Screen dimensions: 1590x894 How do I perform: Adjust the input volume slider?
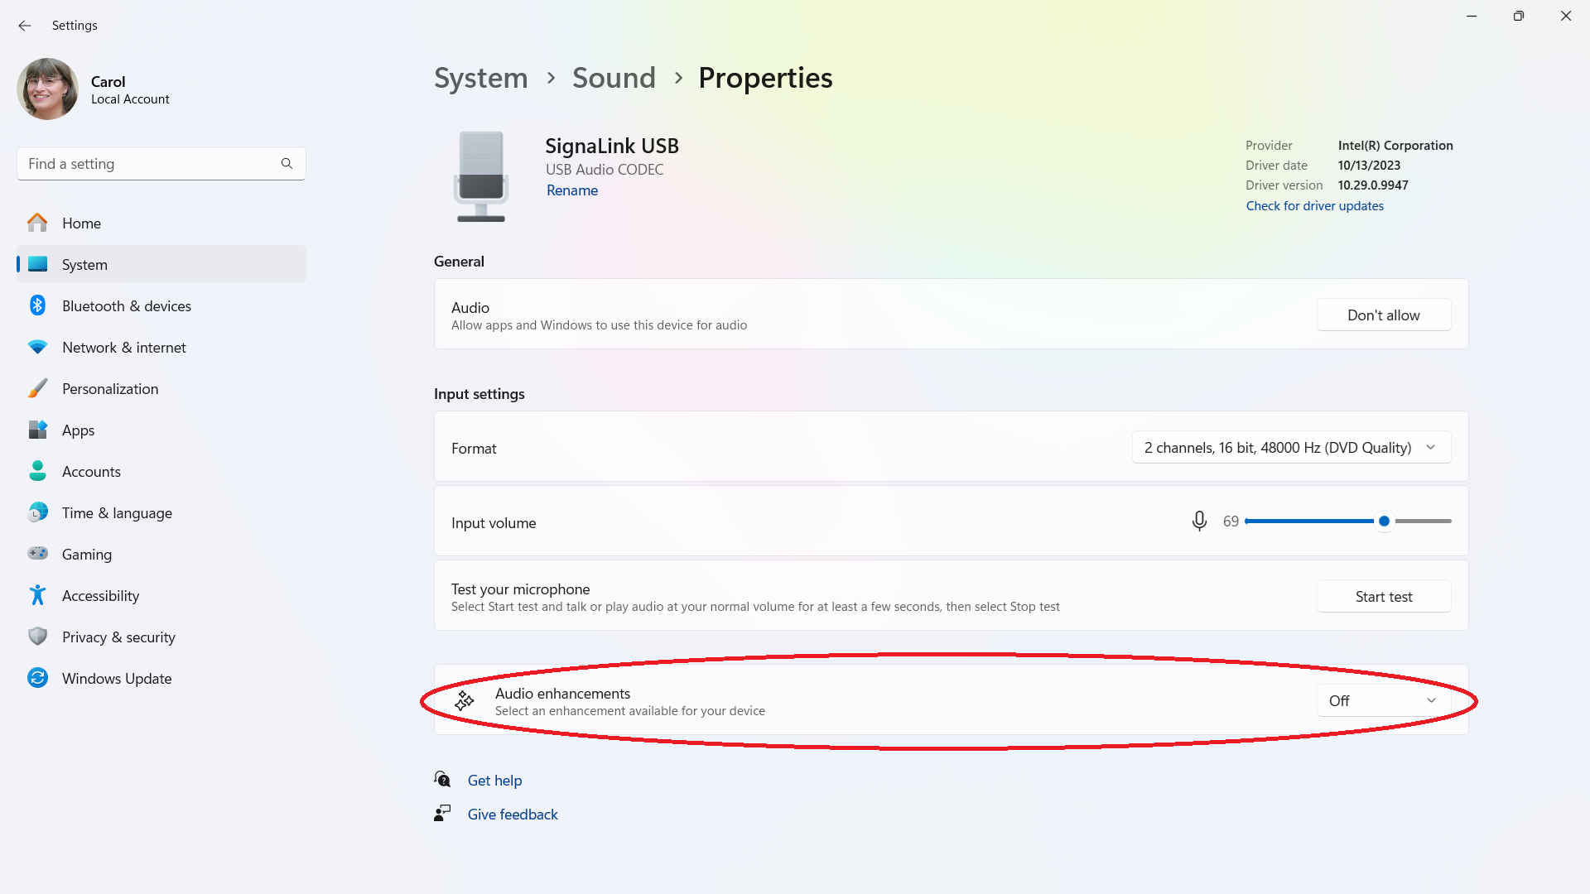[1384, 521]
